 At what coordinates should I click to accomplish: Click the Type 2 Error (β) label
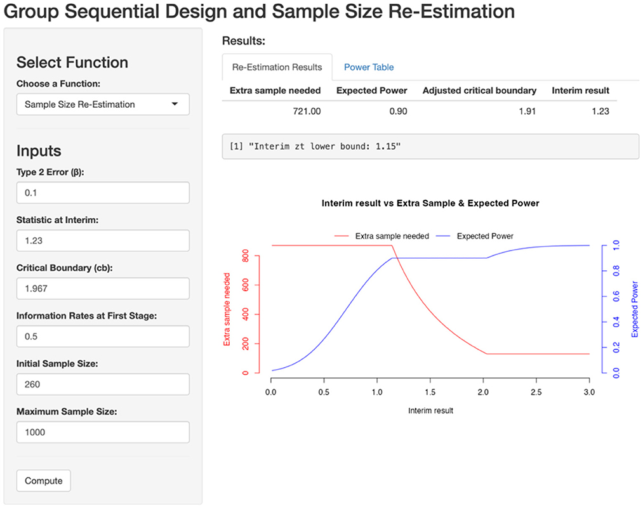coord(50,172)
